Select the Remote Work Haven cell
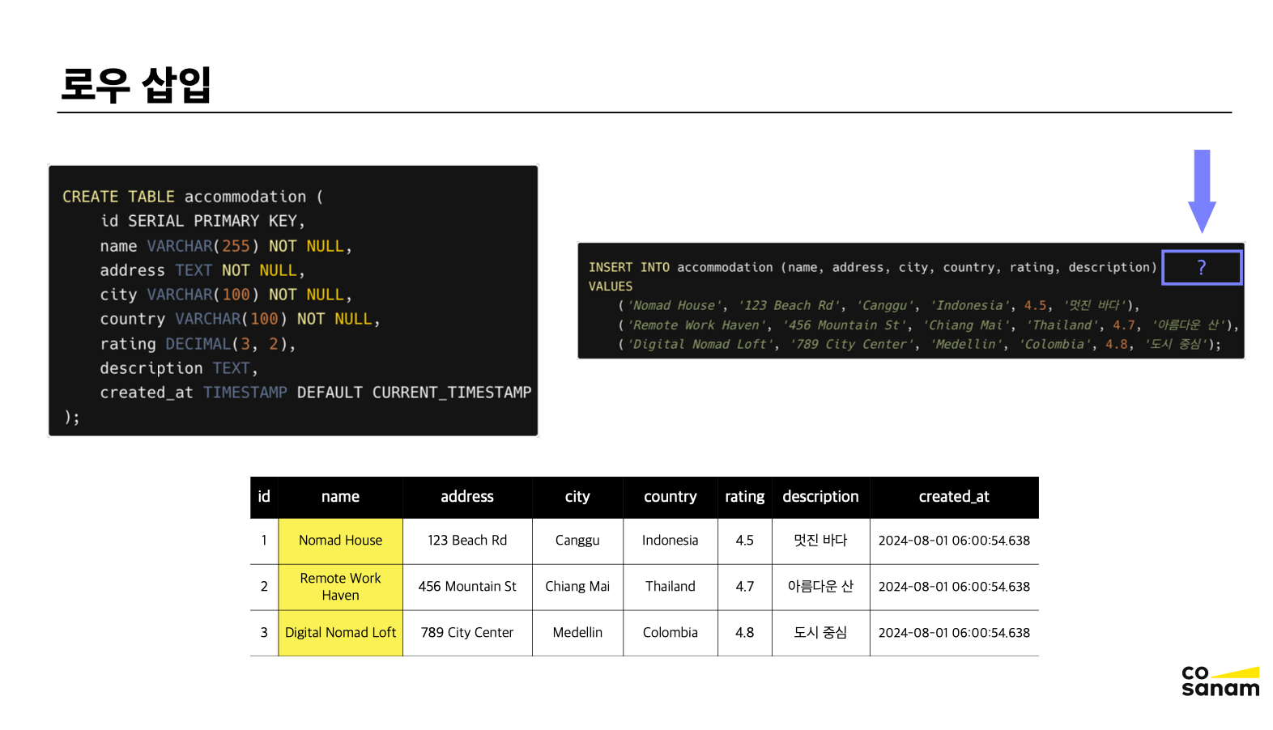Screen dimensions: 1273x730 340,587
